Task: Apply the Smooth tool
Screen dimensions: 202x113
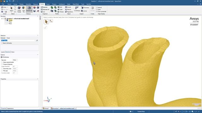Action: (x=68, y=7)
